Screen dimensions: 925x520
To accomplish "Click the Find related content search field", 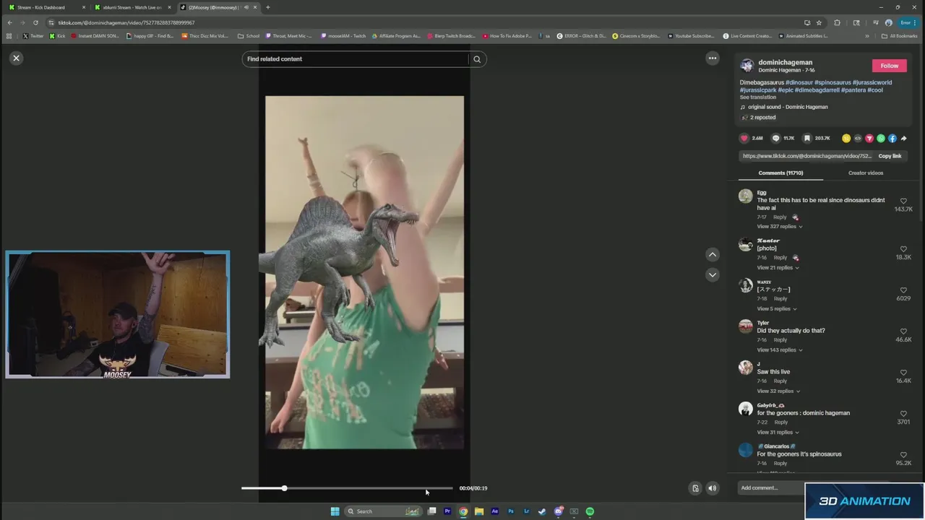I will pos(355,59).
